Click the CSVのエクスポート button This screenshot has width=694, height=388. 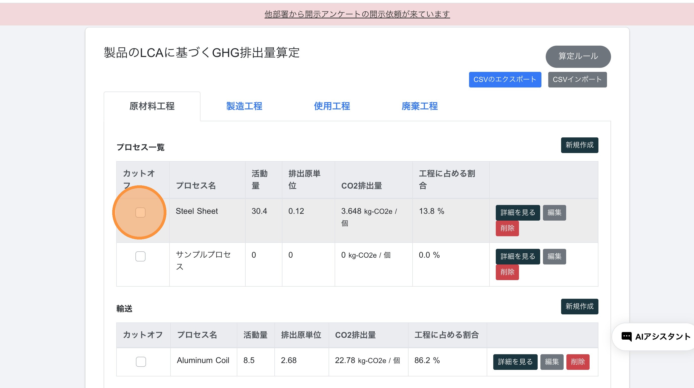pyautogui.click(x=505, y=79)
